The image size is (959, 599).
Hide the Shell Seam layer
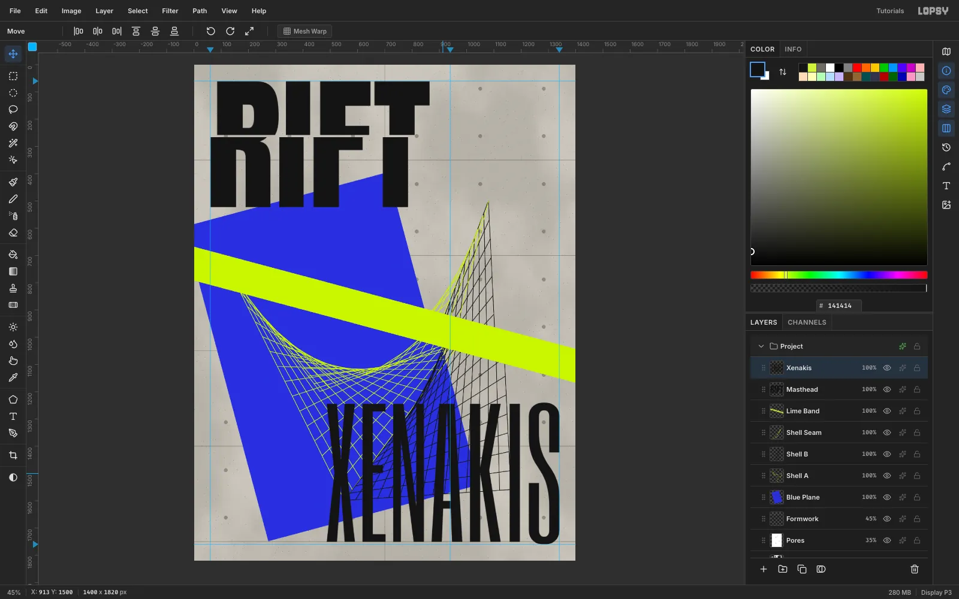click(887, 432)
